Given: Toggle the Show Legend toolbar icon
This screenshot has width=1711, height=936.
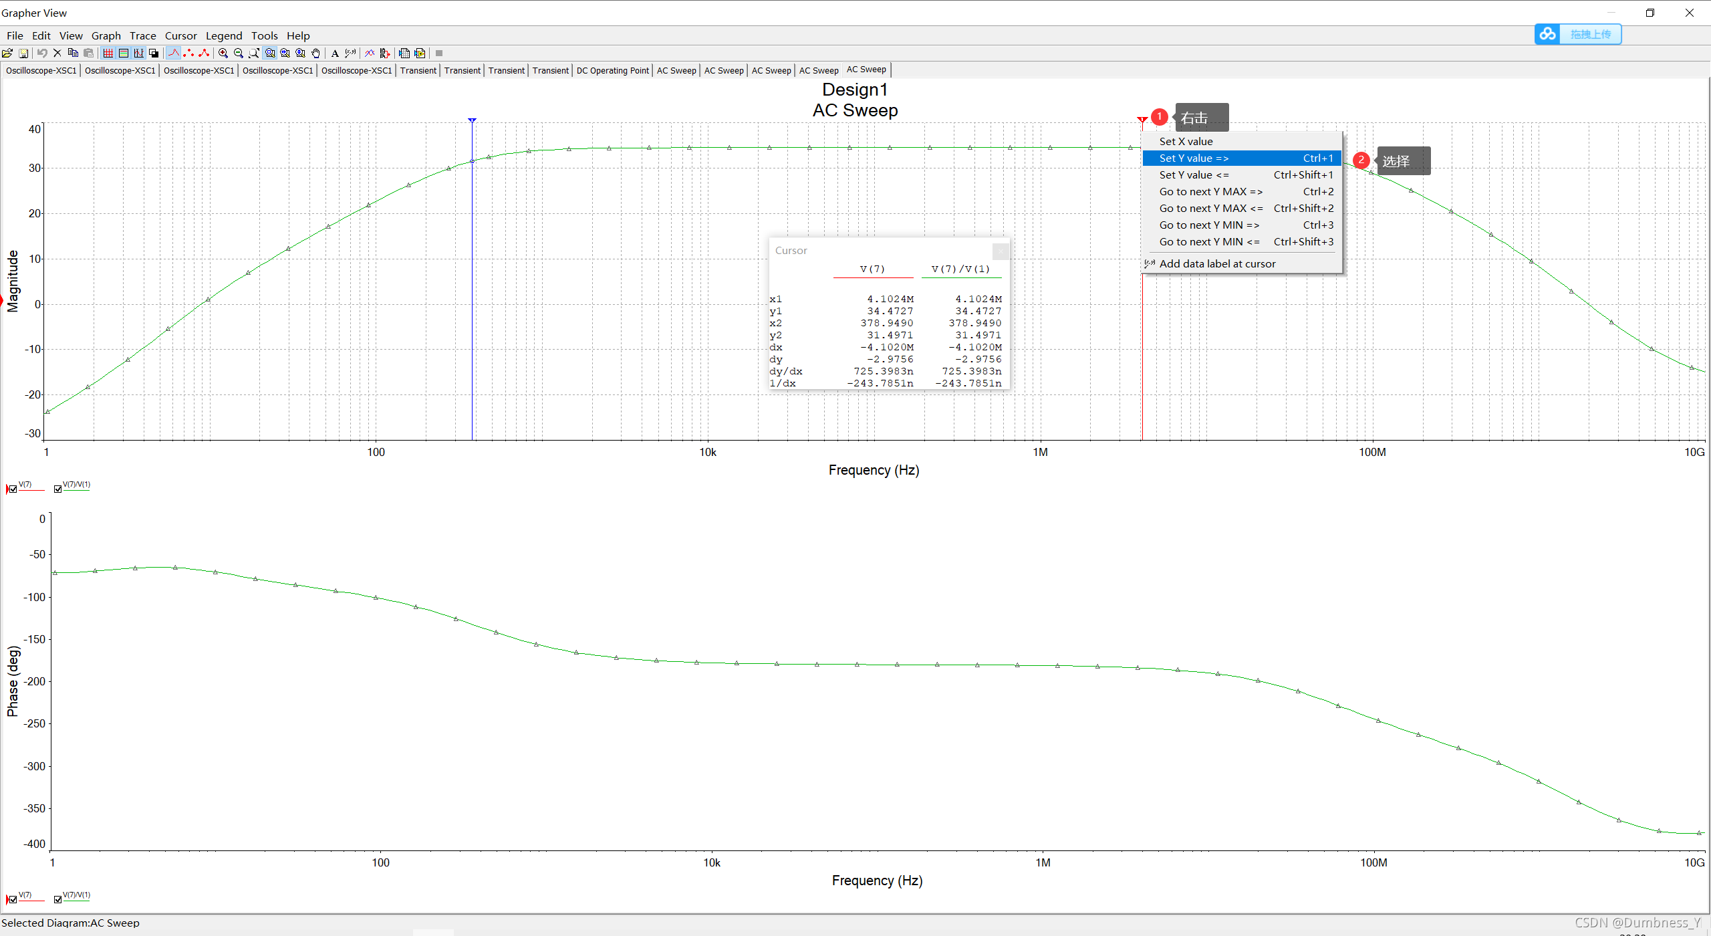Looking at the screenshot, I should [x=124, y=53].
